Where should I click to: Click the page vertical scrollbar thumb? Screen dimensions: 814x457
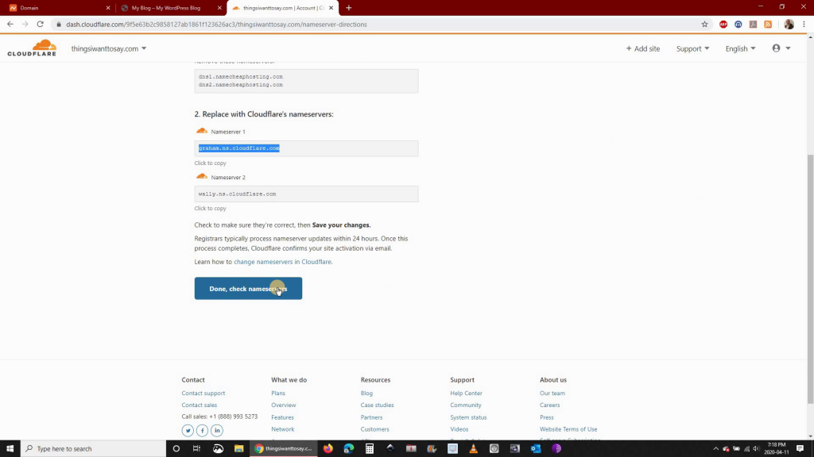[x=810, y=279]
